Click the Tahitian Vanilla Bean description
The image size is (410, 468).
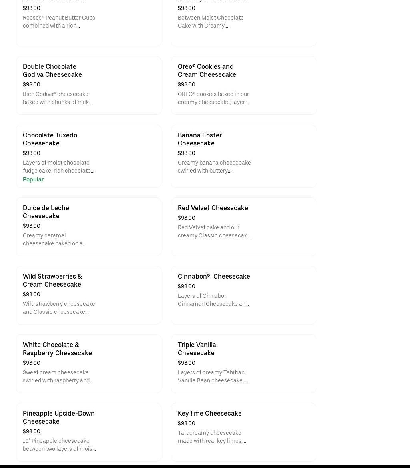tap(212, 377)
